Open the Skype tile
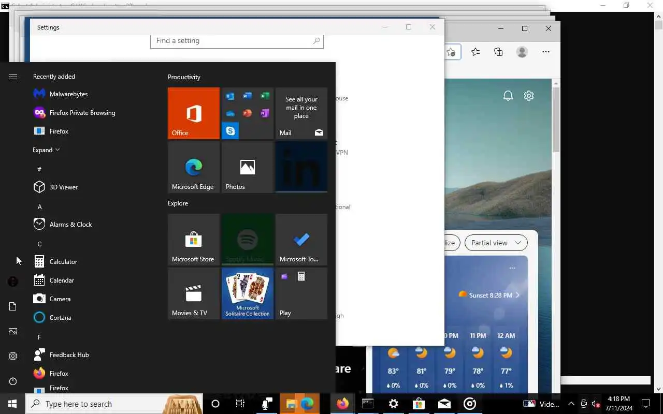This screenshot has width=663, height=414. (x=230, y=131)
